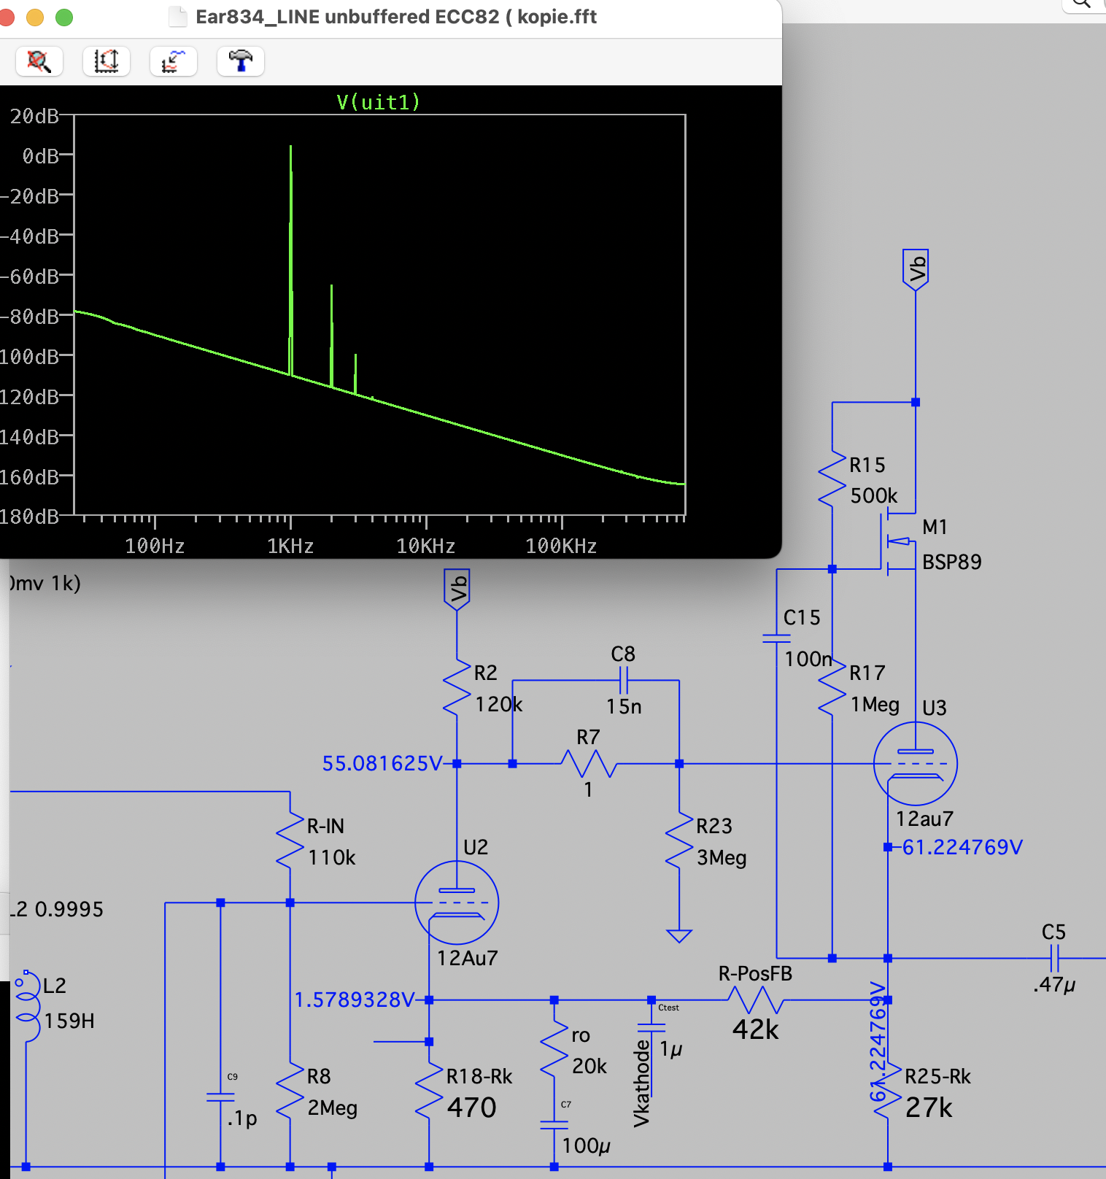Screen dimensions: 1106x1179
Task: Click the R23 value 3Meg
Action: [x=722, y=858]
